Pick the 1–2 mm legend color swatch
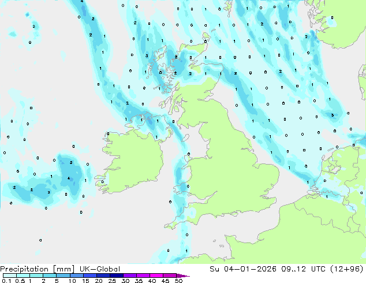This screenshot has width=366, height=283. point(36,275)
